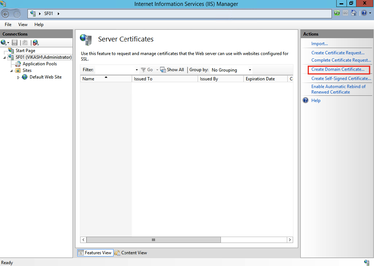
Task: Open the Help link in the Actions pane
Action: pyautogui.click(x=316, y=101)
